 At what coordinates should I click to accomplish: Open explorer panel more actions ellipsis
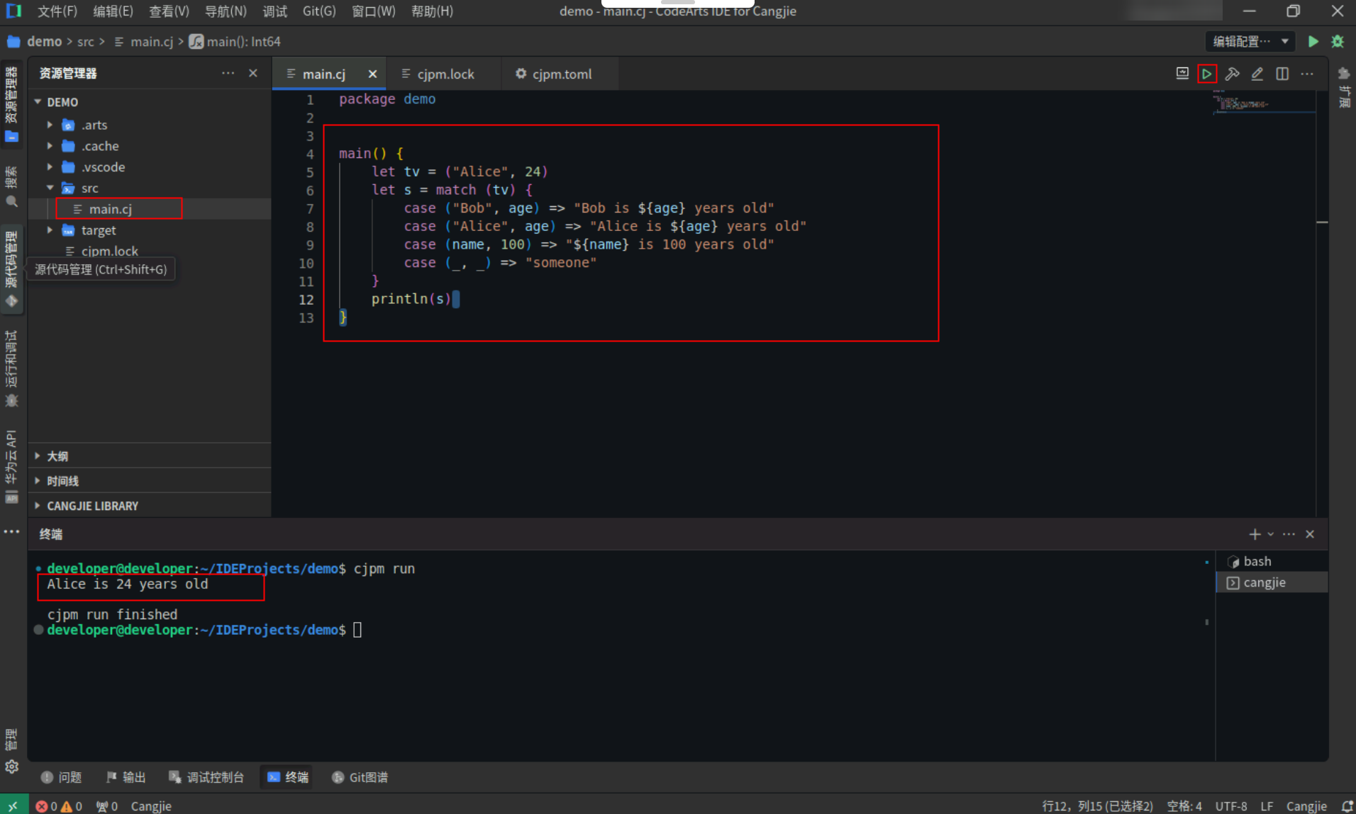coord(228,73)
